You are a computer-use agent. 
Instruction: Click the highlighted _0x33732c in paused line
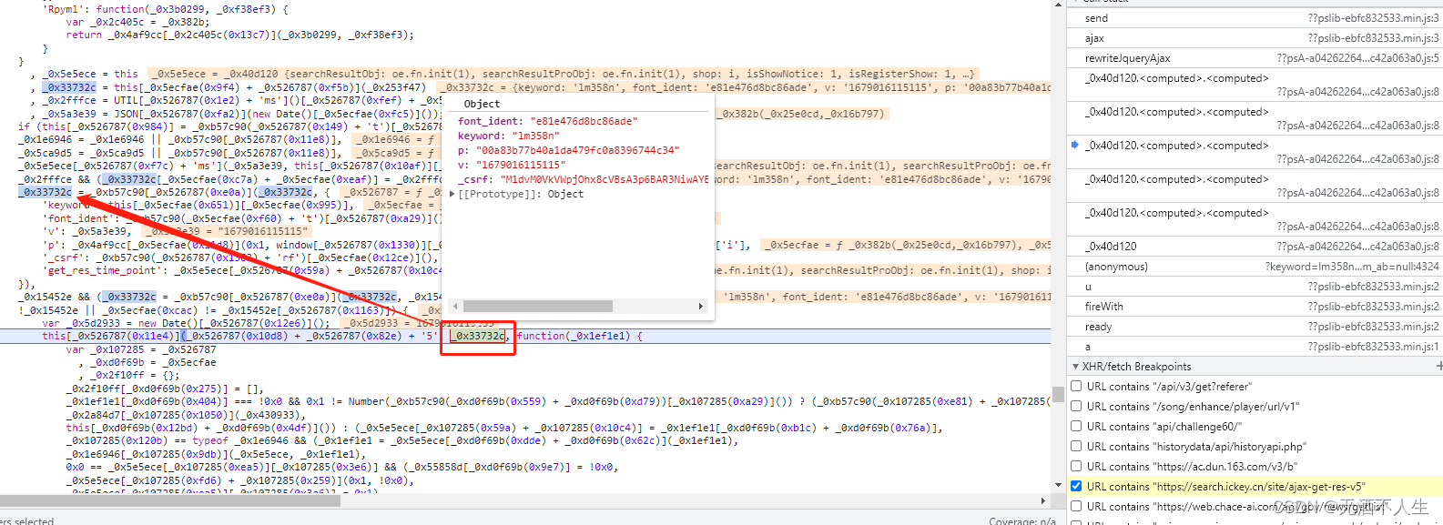pos(478,336)
